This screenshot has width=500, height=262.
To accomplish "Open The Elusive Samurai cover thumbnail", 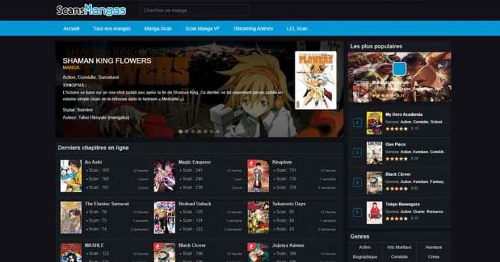I will click(x=71, y=217).
